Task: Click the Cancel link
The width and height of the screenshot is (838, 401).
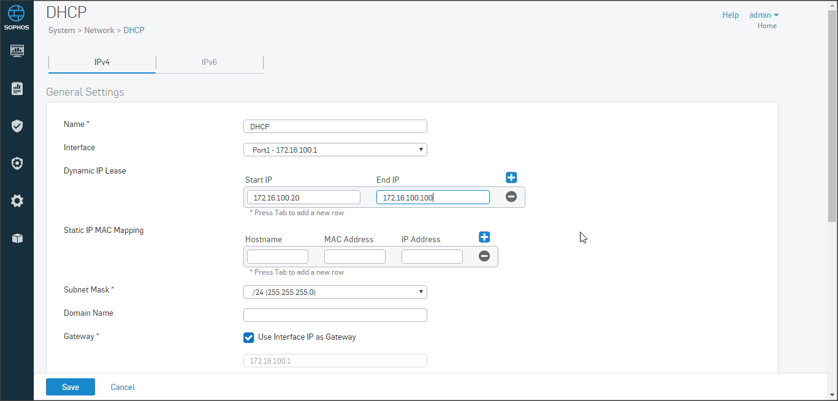Action: [x=123, y=387]
